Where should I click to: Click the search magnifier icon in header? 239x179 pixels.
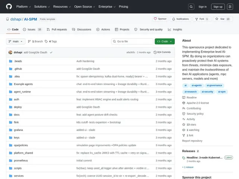191,7
